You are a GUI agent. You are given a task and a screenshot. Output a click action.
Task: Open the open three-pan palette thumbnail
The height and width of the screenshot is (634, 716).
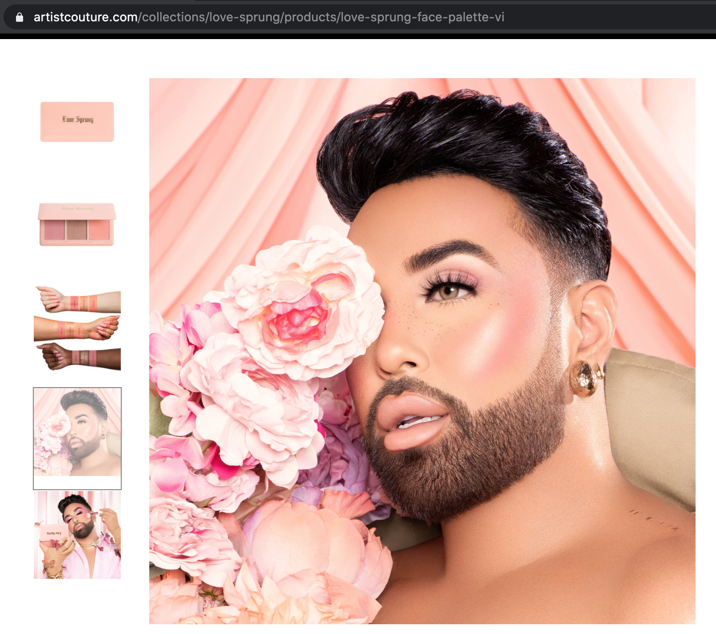77,224
